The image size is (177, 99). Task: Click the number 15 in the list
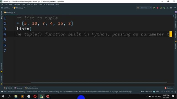coord(60,23)
